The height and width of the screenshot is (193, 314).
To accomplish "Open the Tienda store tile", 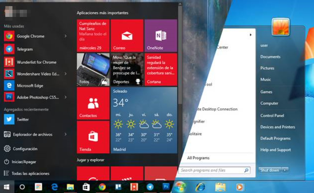I will pos(93,137).
